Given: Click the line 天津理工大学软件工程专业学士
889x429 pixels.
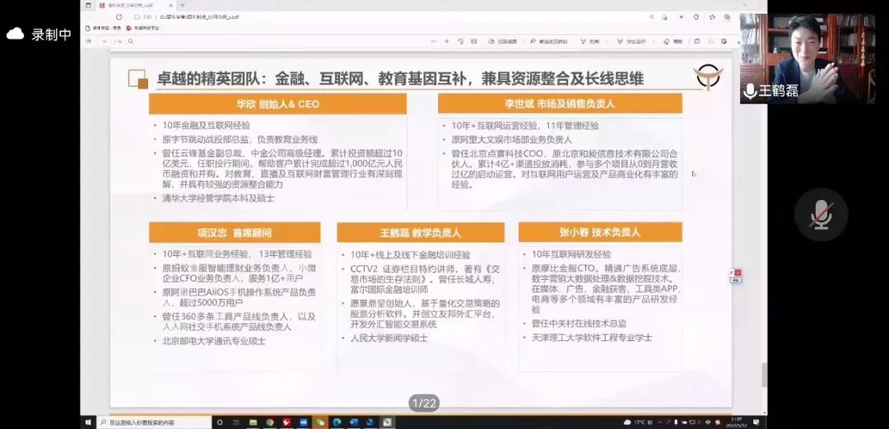Looking at the screenshot, I should tap(592, 338).
